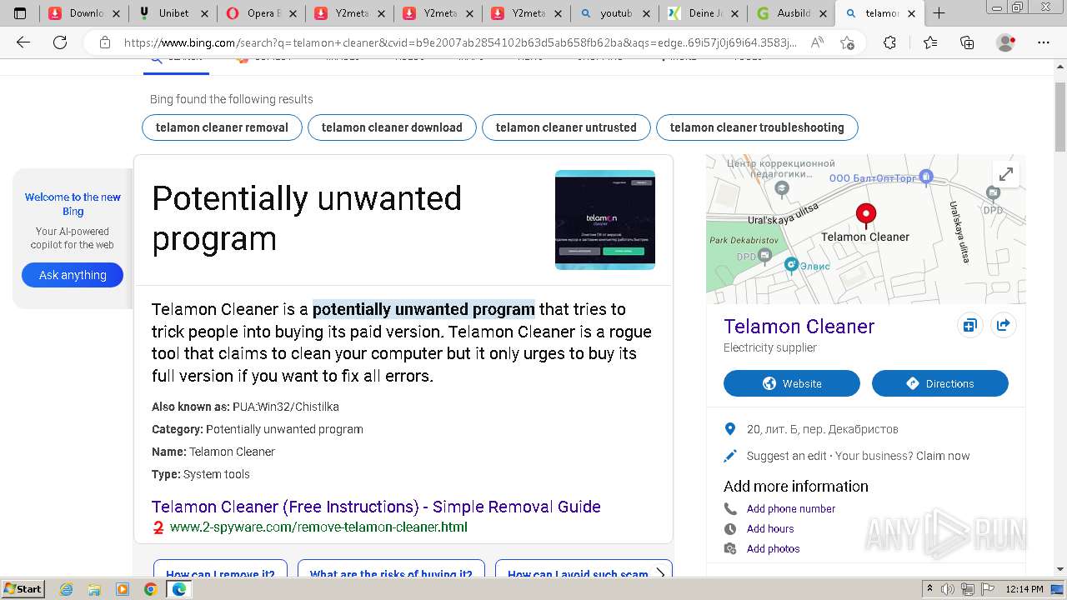Open Edge Settings and more menu

[1042, 42]
